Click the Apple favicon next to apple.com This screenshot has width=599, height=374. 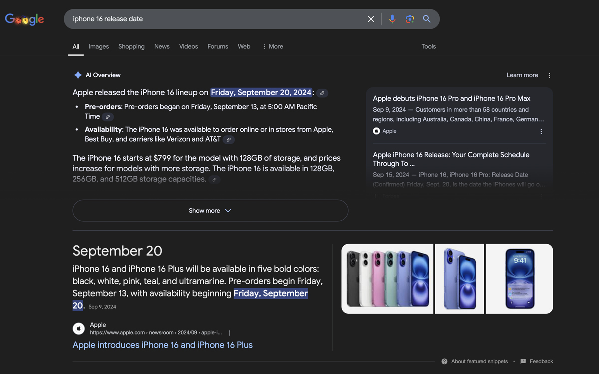pos(78,328)
